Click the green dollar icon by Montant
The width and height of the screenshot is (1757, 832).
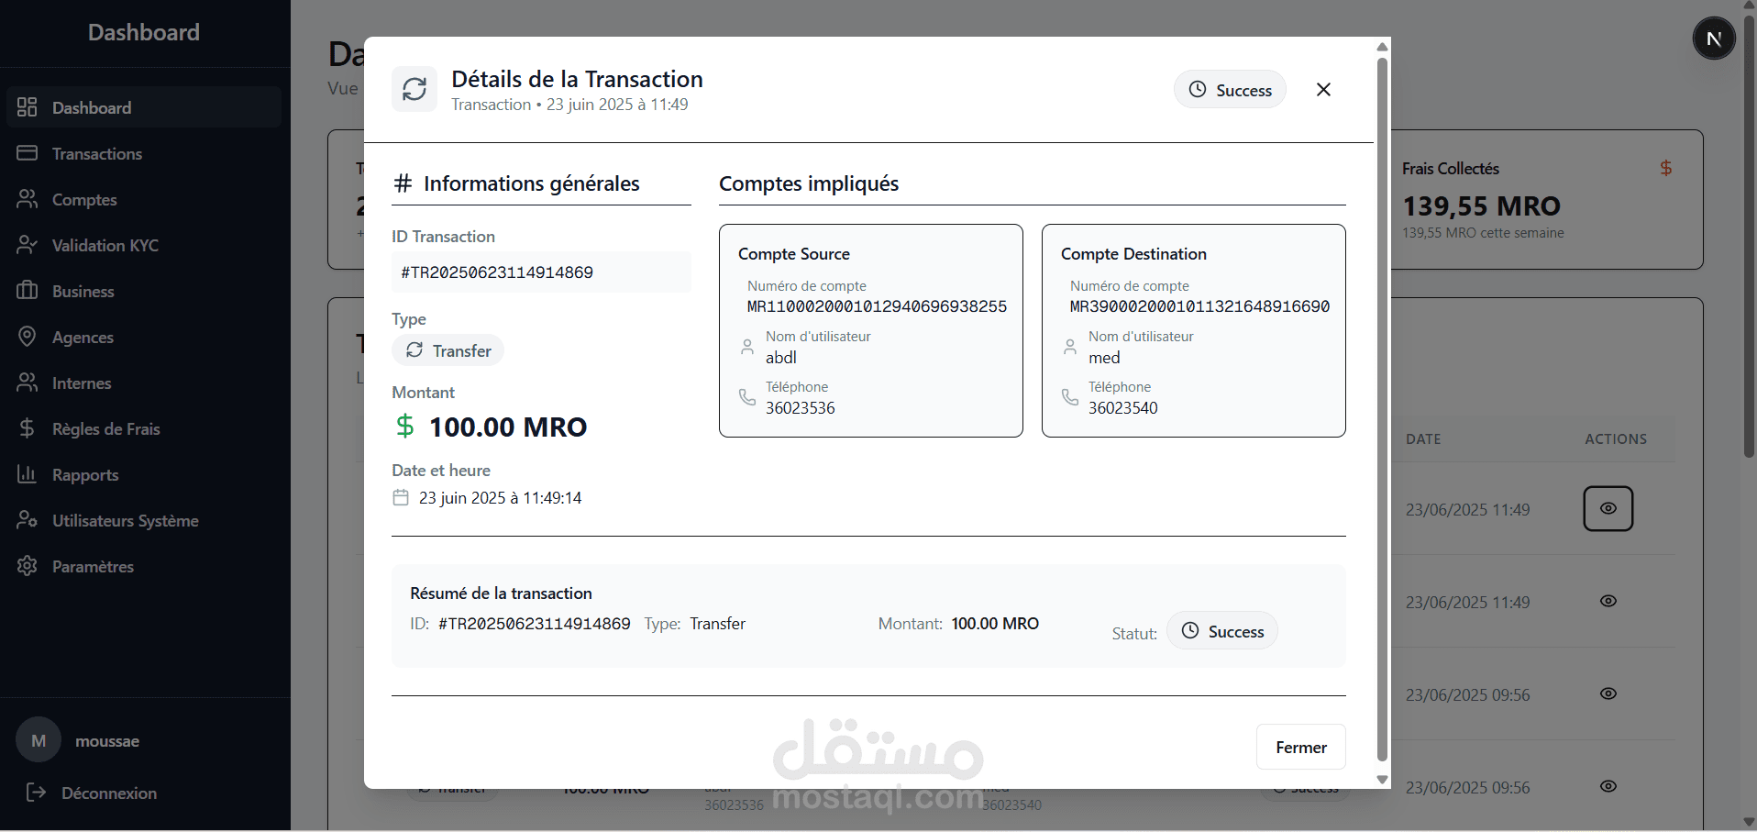point(404,426)
